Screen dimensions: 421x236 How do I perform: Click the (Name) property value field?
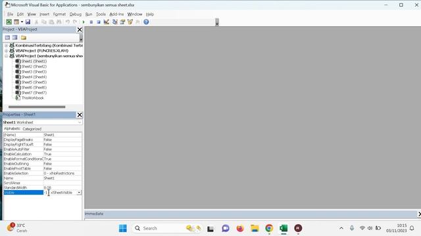[x=62, y=135]
